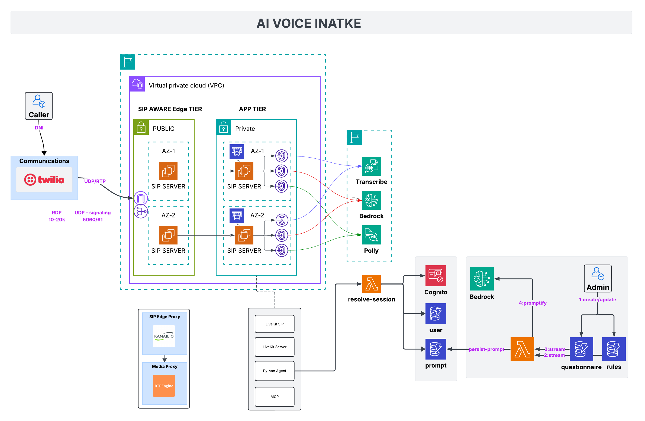This screenshot has height=421, width=645.
Task: Click the Kamailio icon in SIP Edge Proxy
Action: click(164, 336)
